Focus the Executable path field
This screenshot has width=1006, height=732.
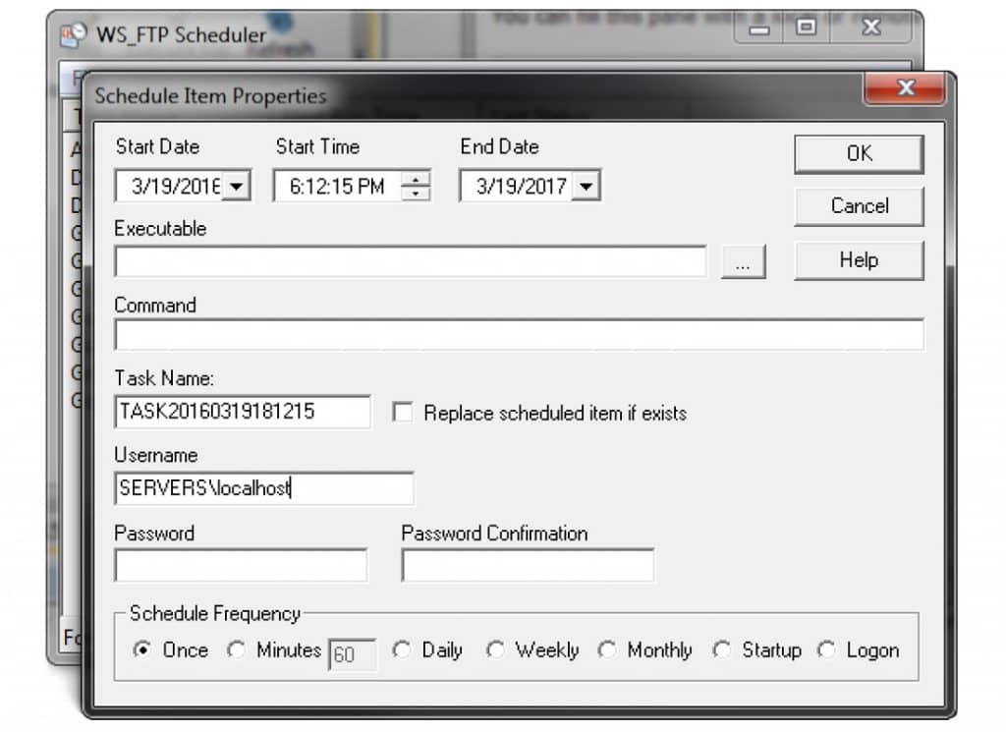pos(411,261)
